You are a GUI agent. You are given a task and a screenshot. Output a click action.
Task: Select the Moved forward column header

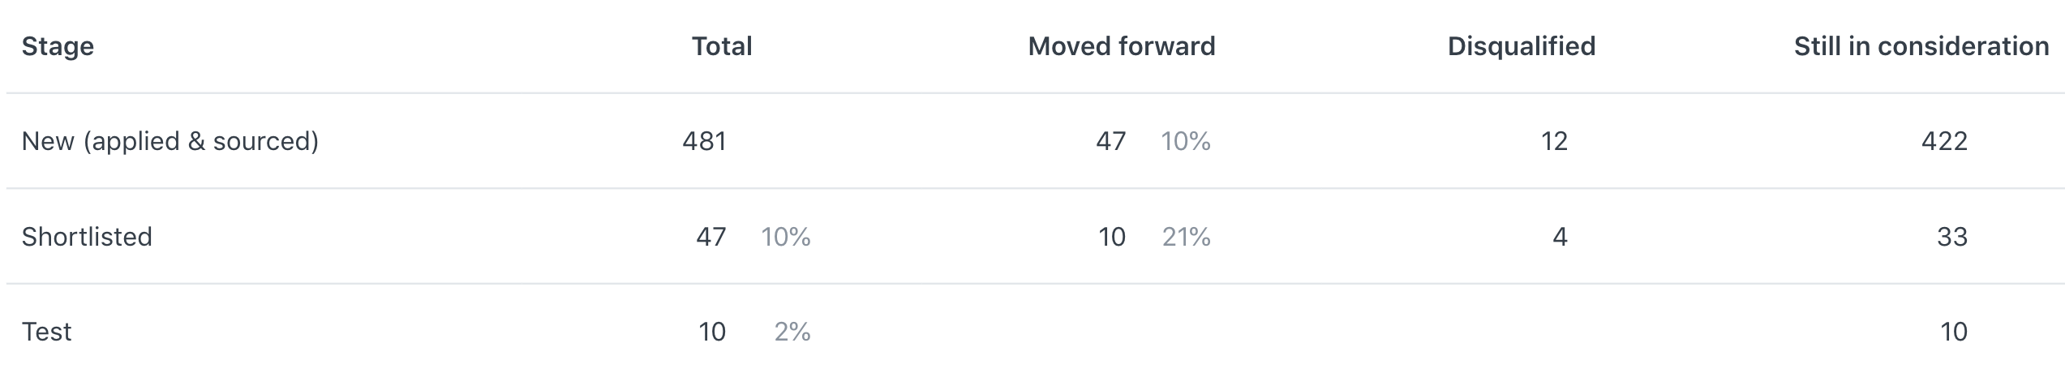pyautogui.click(x=1122, y=46)
